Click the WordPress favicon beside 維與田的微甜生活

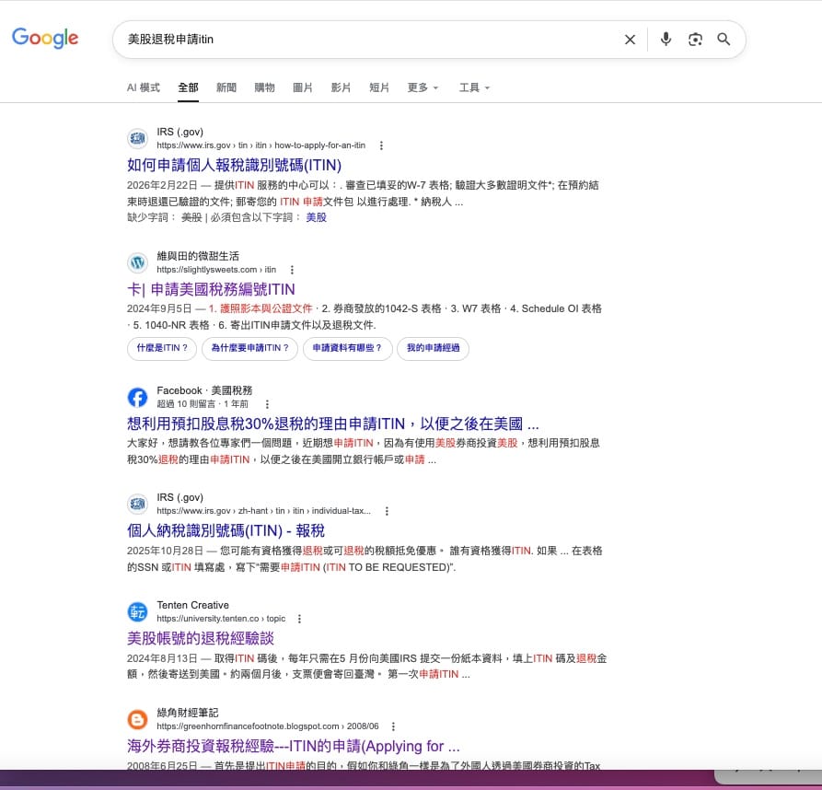(137, 262)
